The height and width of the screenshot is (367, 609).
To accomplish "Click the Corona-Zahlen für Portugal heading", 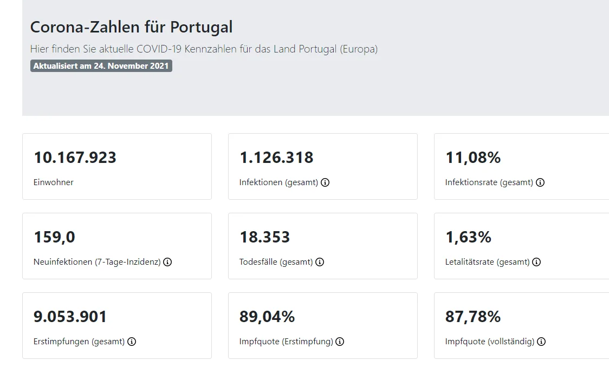I will tap(131, 27).
